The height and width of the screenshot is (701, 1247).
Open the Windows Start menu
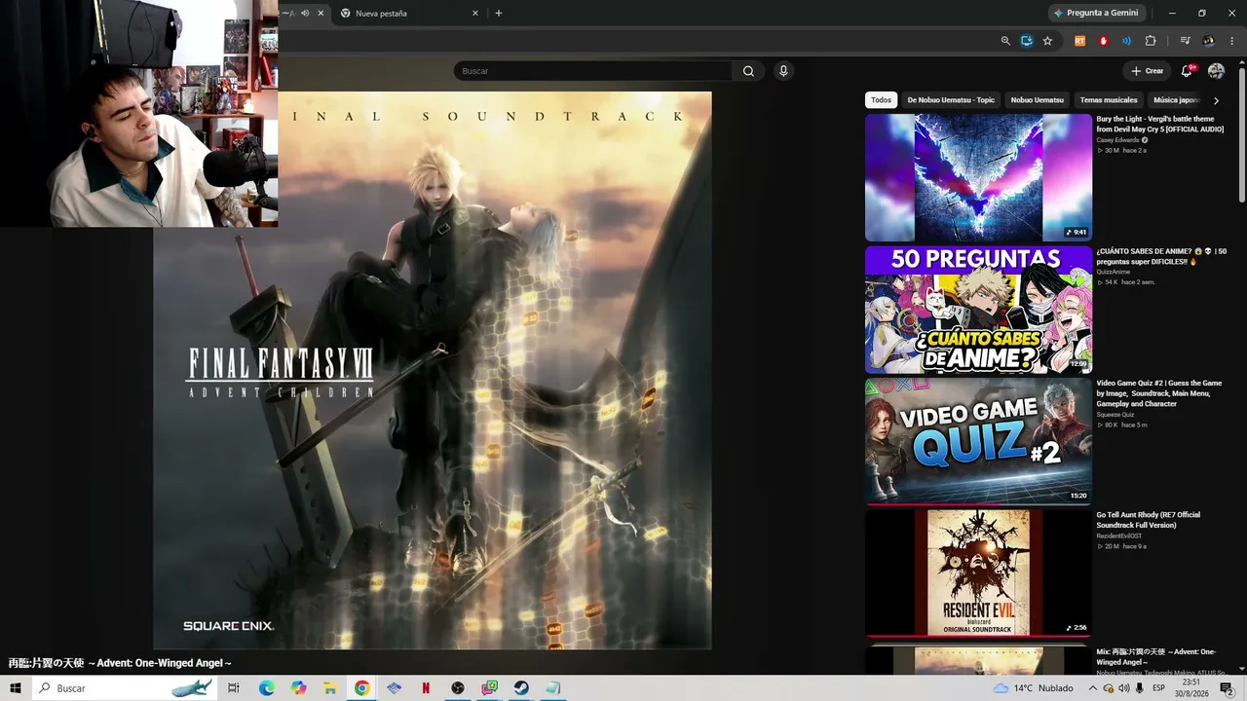pos(16,688)
